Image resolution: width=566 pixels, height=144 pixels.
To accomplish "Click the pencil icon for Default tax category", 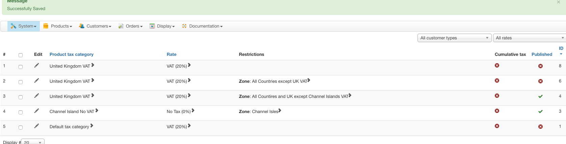I will tap(36, 126).
